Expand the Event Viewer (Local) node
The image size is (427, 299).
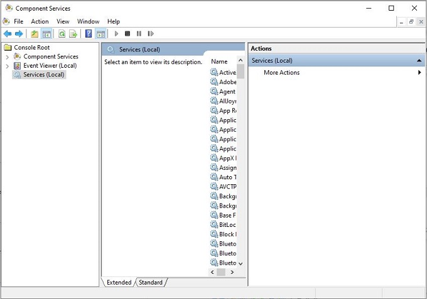8,66
